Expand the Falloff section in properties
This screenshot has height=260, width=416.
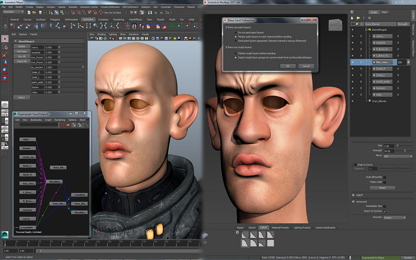tap(354, 196)
